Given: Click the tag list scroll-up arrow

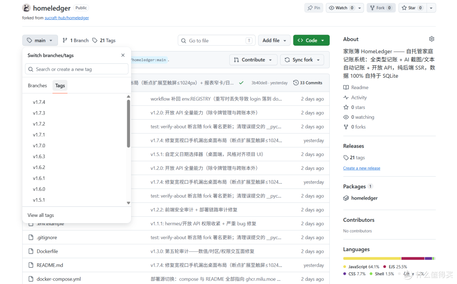Looking at the screenshot, I should [x=129, y=97].
